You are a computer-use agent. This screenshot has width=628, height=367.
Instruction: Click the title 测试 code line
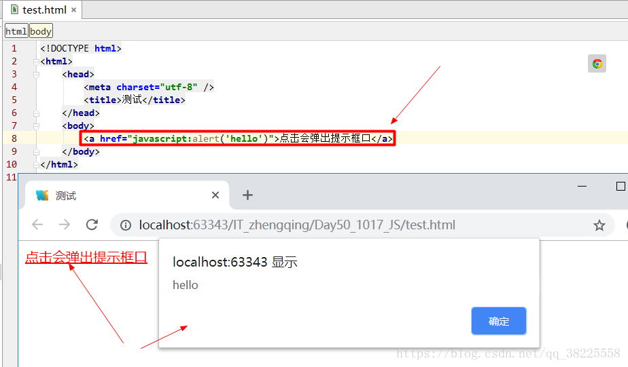click(x=134, y=100)
